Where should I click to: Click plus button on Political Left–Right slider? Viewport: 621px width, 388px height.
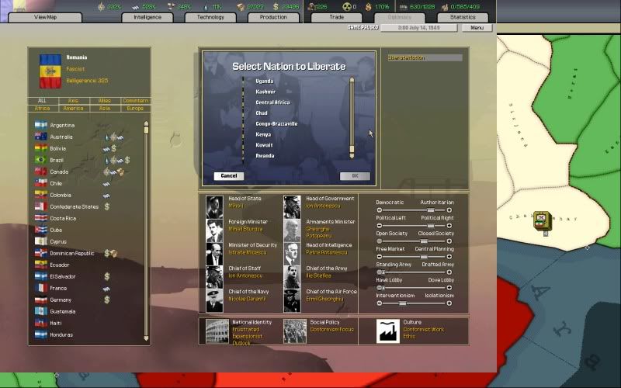449,226
